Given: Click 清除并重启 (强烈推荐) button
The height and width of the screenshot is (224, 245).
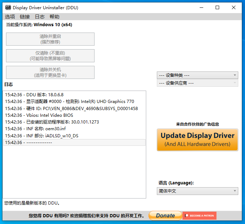Looking at the screenshot, I should coord(50,39).
